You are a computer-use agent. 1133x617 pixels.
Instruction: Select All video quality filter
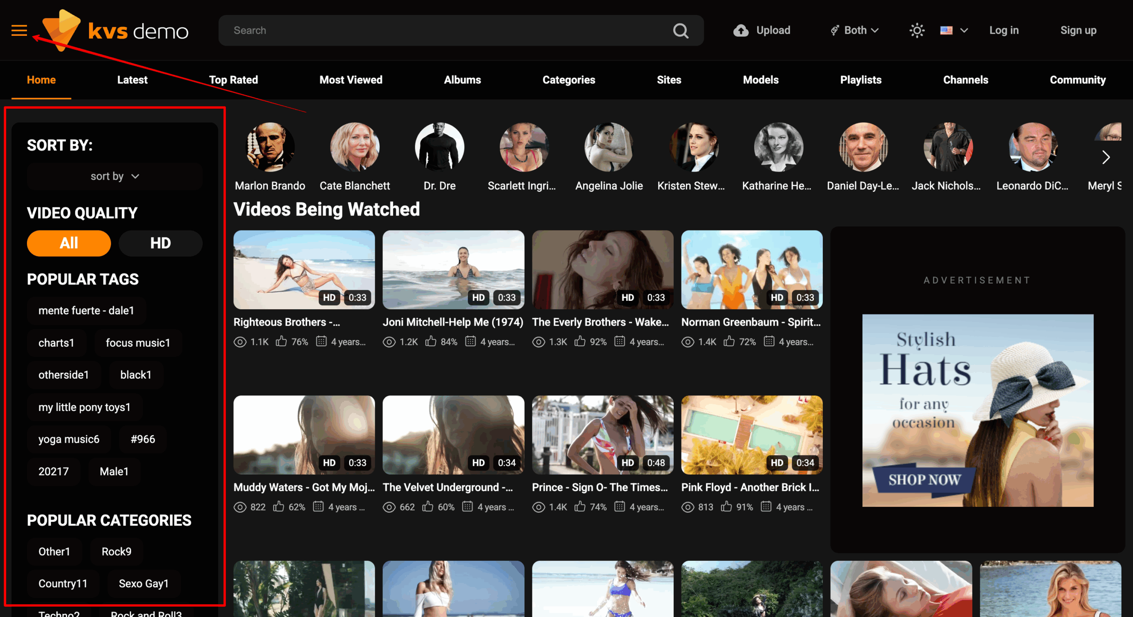tap(69, 243)
